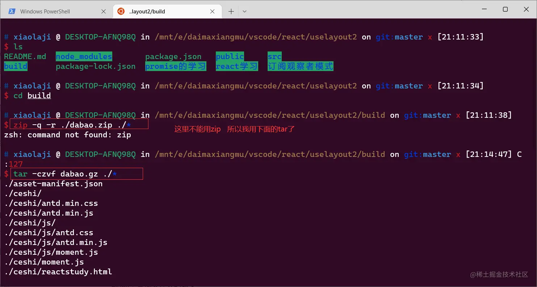Click the tar -czvf dabao.gz command
Image resolution: width=537 pixels, height=287 pixels.
point(65,174)
